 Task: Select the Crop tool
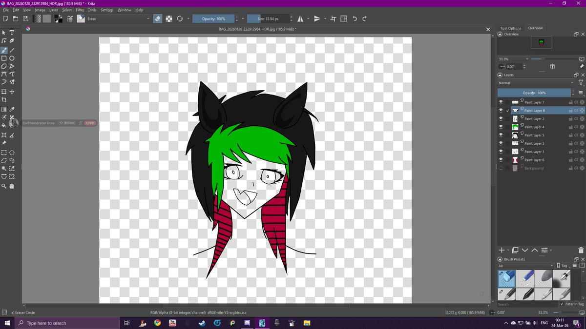(4, 99)
